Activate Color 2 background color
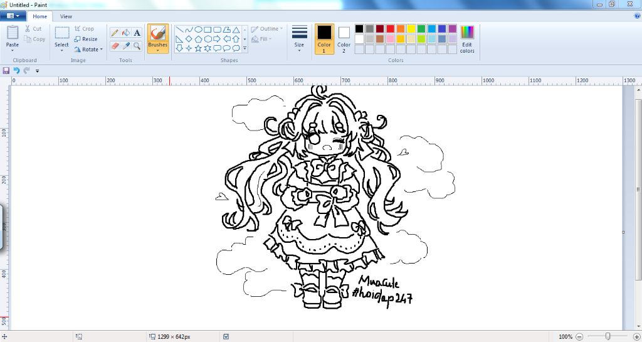 click(x=344, y=38)
